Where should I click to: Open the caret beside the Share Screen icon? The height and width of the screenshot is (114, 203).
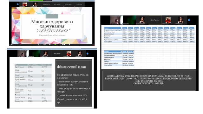click(x=59, y=45)
